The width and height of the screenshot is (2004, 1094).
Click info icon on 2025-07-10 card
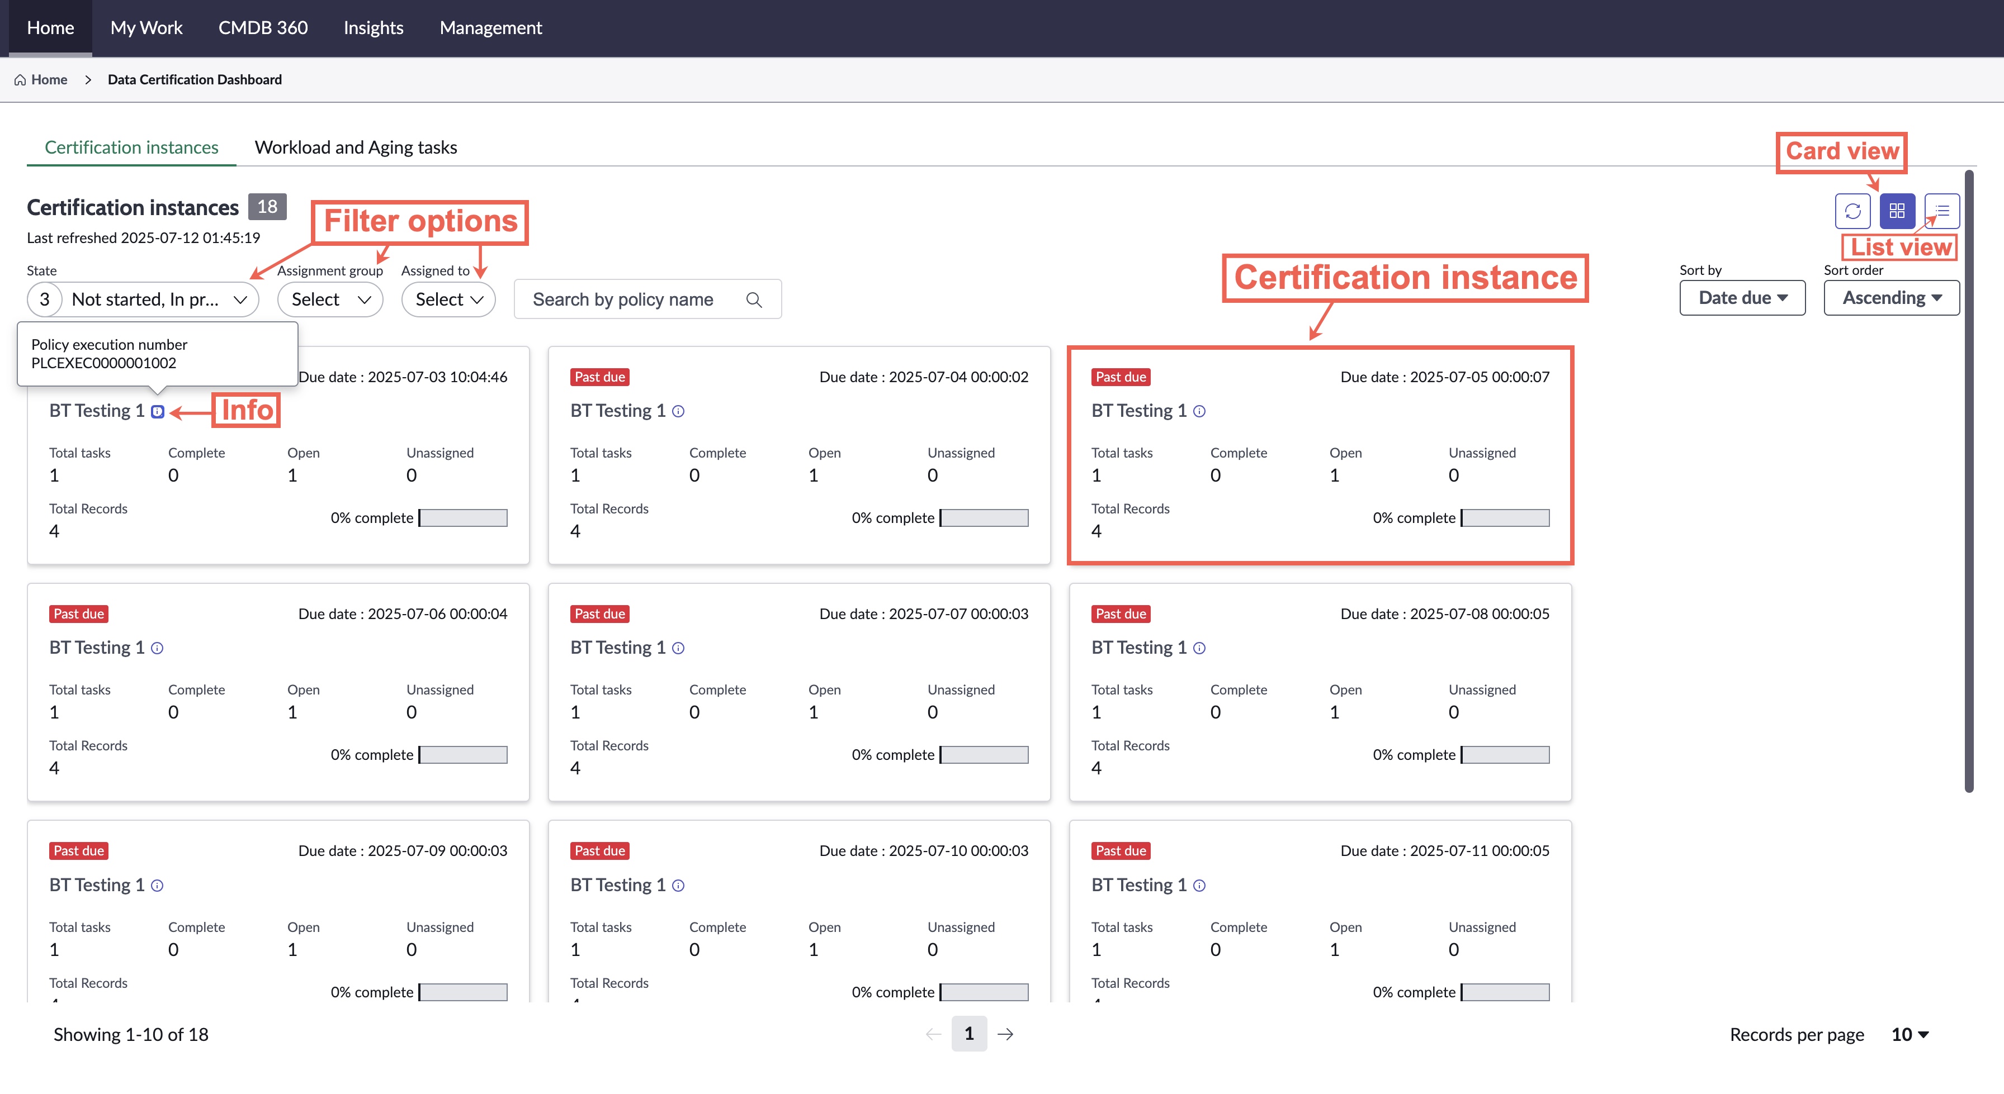[678, 885]
